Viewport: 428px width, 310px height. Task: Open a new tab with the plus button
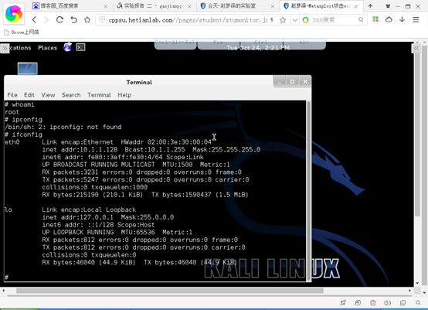[x=370, y=5]
